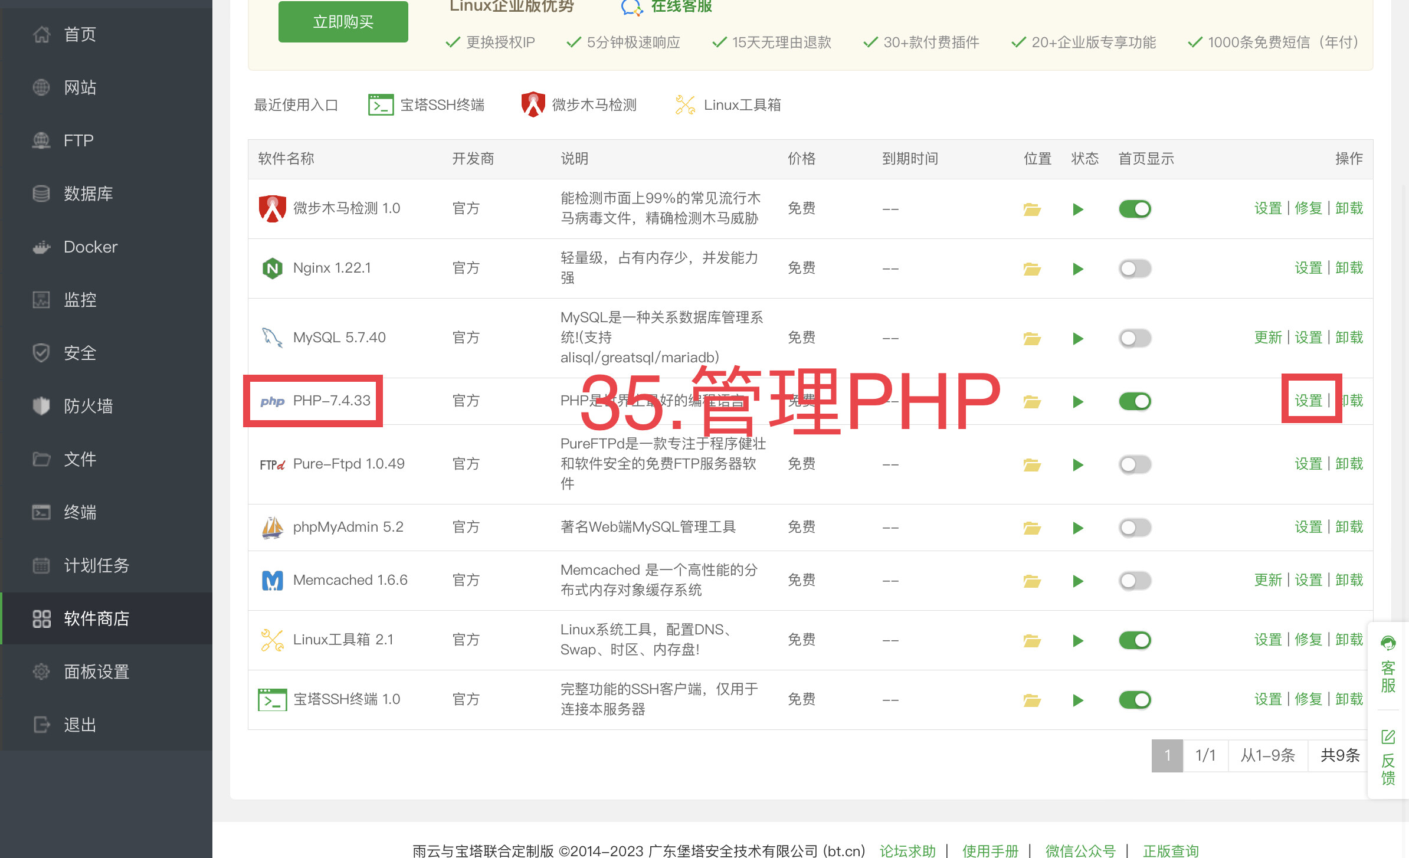
Task: Open 宝塔SSH终端 recent shortcut
Action: click(426, 105)
